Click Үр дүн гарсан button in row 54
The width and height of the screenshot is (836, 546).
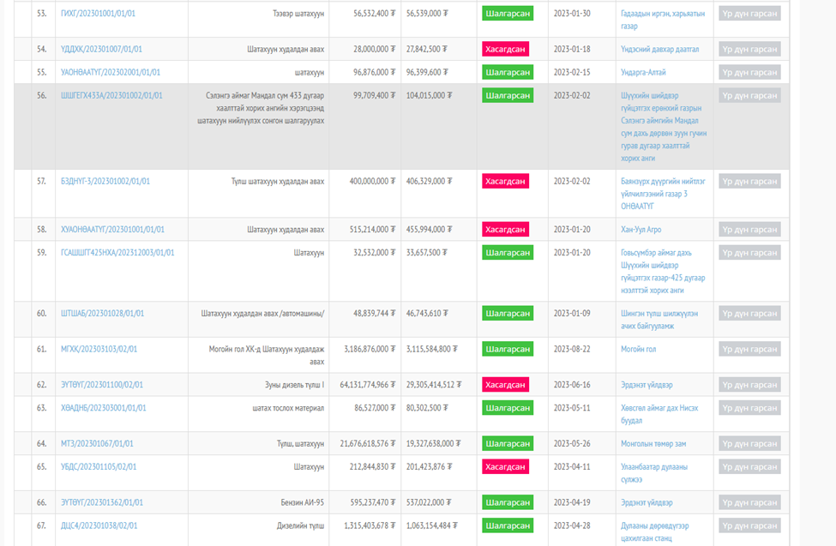[749, 49]
